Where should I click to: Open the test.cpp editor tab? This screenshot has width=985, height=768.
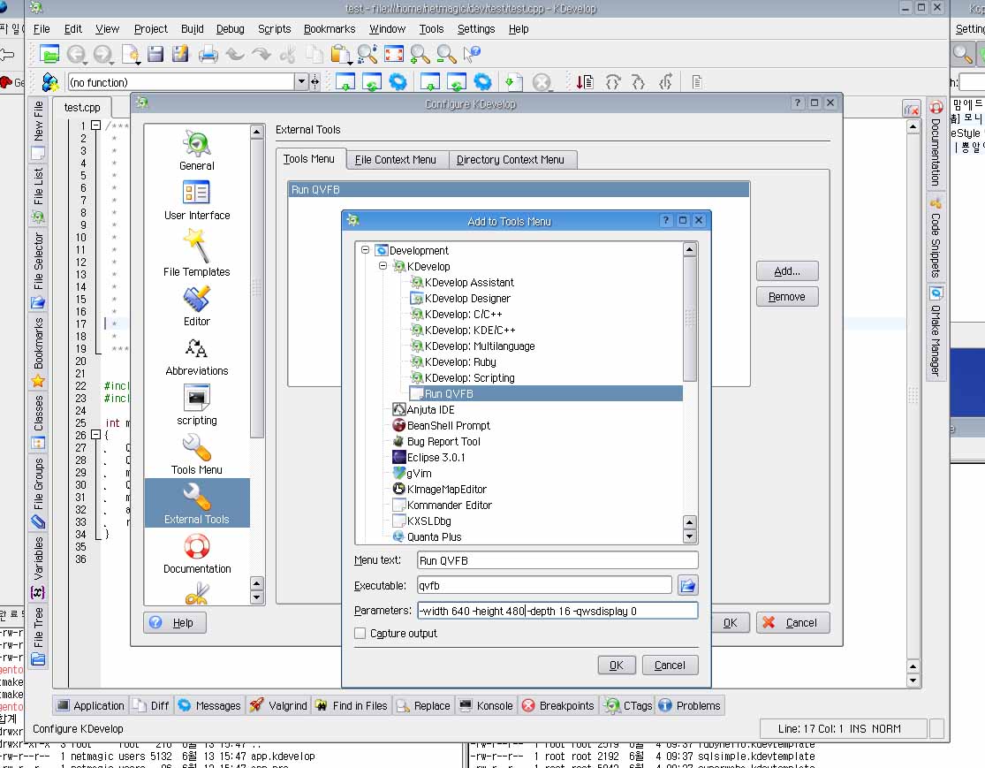click(81, 108)
